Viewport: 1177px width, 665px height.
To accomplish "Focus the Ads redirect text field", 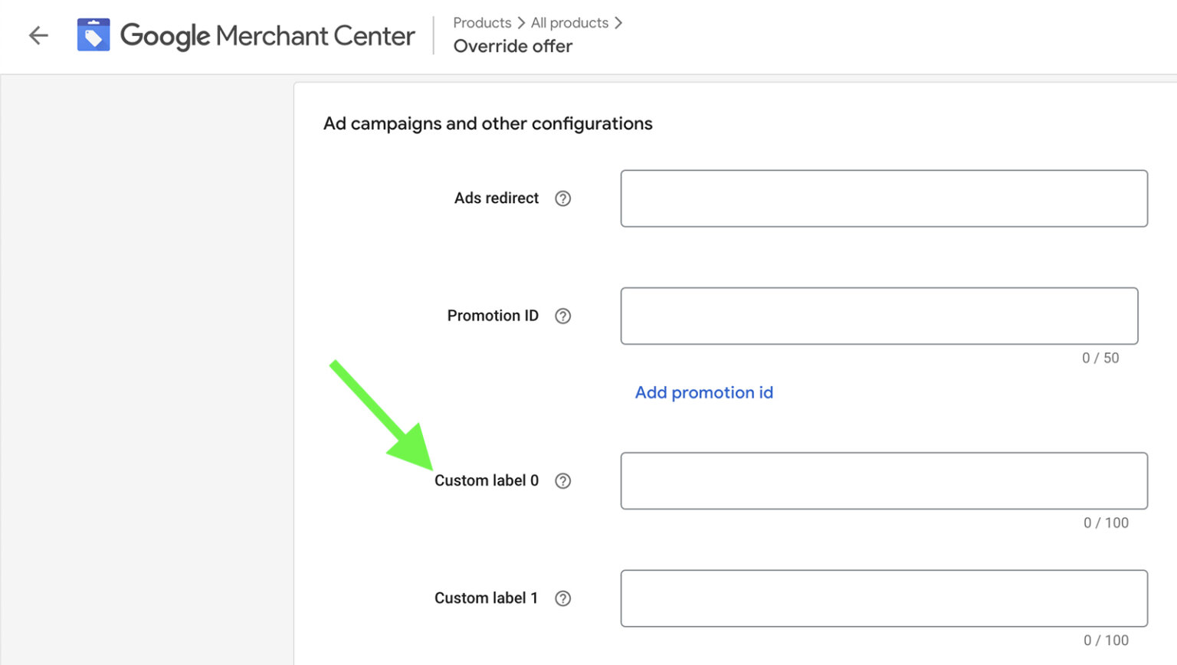I will point(884,198).
